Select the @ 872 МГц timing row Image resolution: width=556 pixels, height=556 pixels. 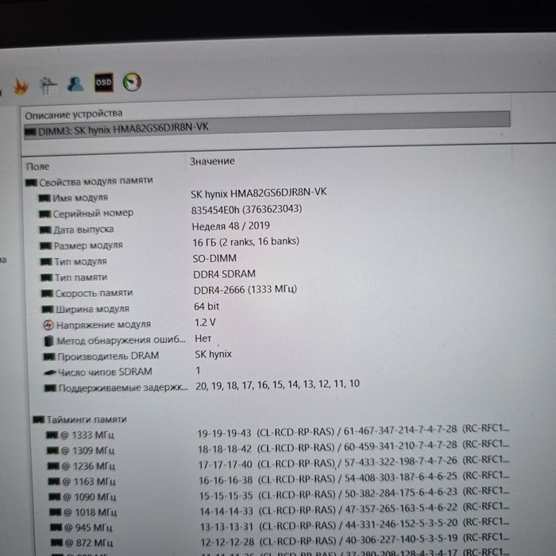point(82,542)
